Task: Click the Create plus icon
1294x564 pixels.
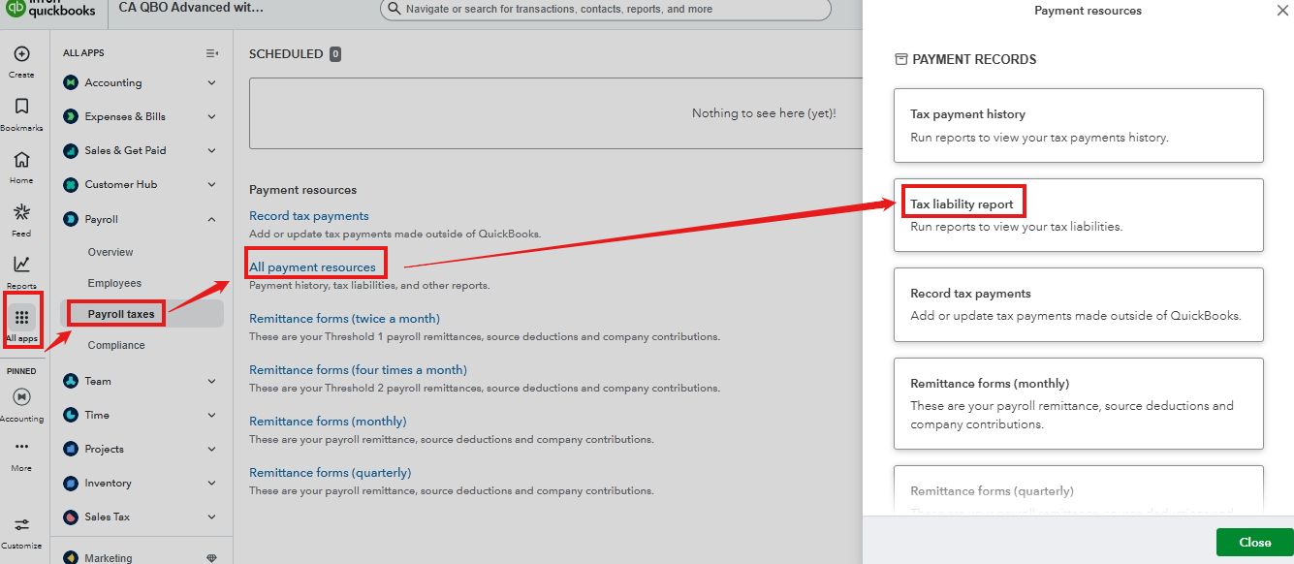Action: tap(21, 55)
